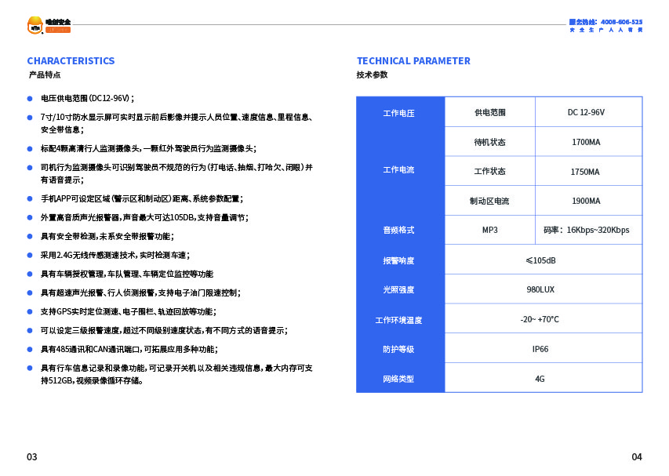Click the bullet before 具有485通讯和CAN通讯端口
Image resolution: width=669 pixels, height=476 pixels.
pyautogui.click(x=30, y=349)
